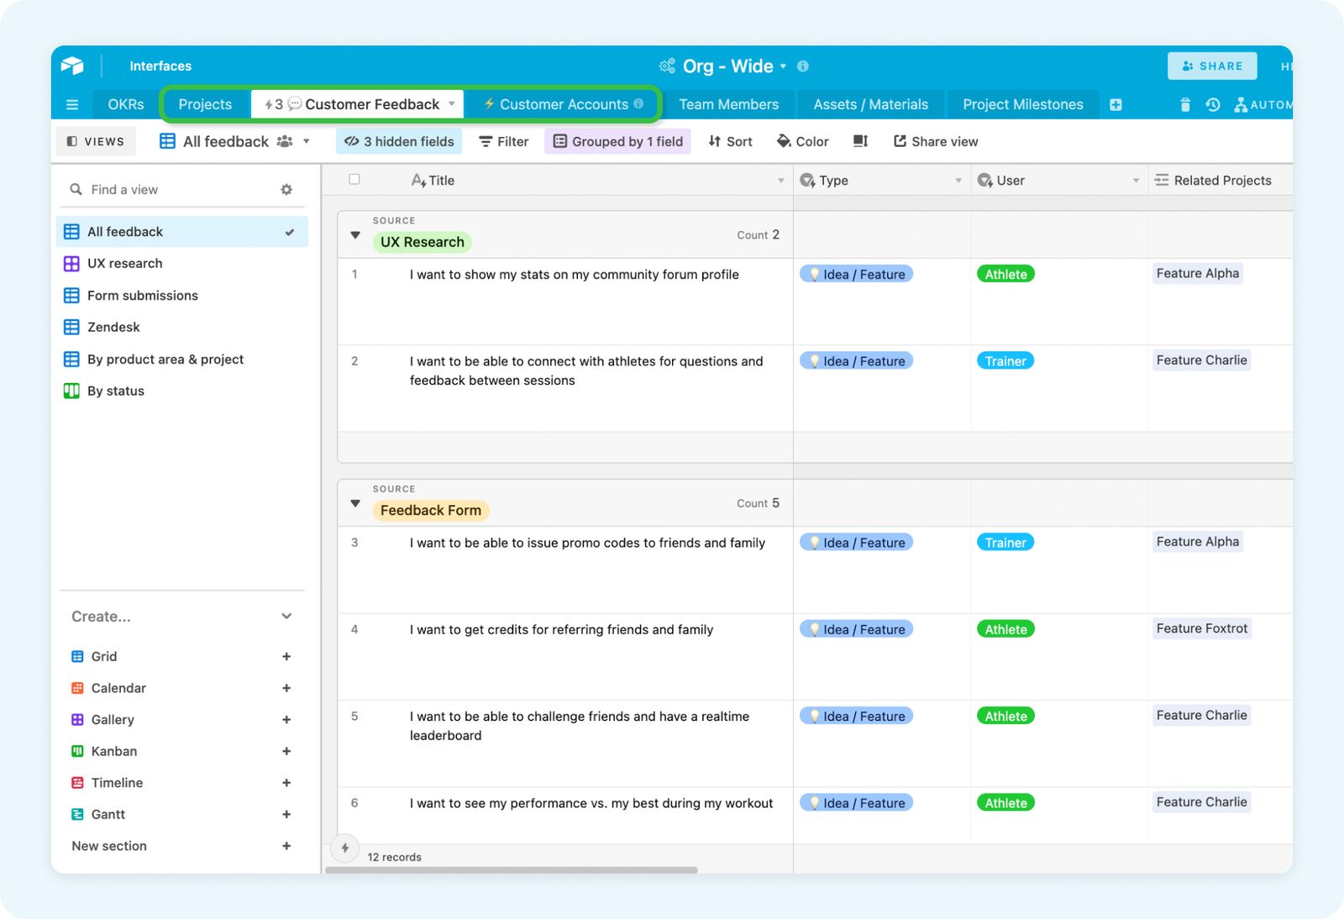Click the SHARE button

(1212, 66)
